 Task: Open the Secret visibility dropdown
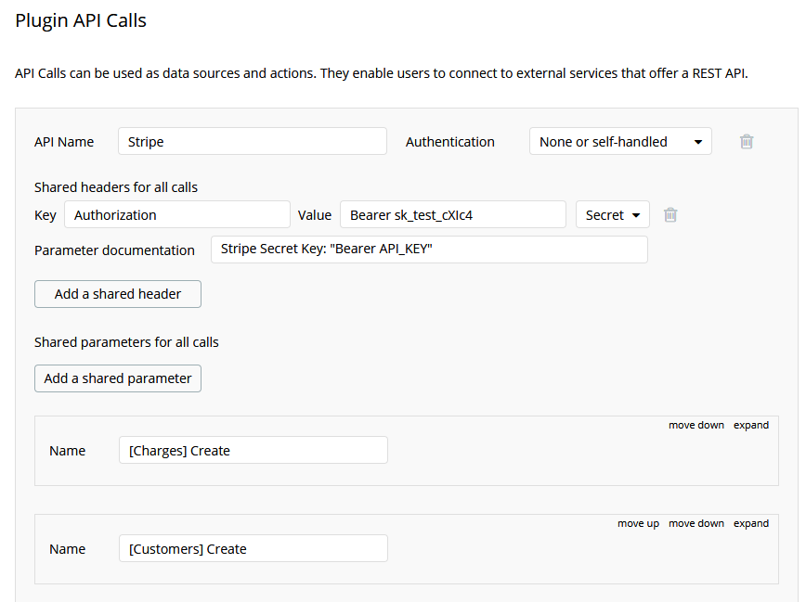(612, 215)
